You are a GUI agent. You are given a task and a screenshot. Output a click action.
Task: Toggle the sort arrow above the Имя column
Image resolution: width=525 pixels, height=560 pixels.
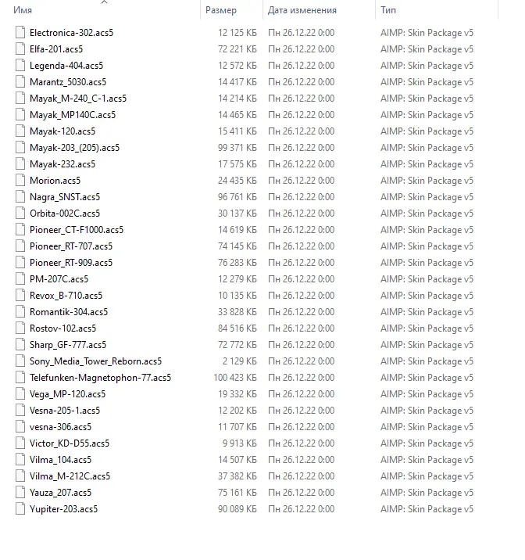tap(104, 2)
